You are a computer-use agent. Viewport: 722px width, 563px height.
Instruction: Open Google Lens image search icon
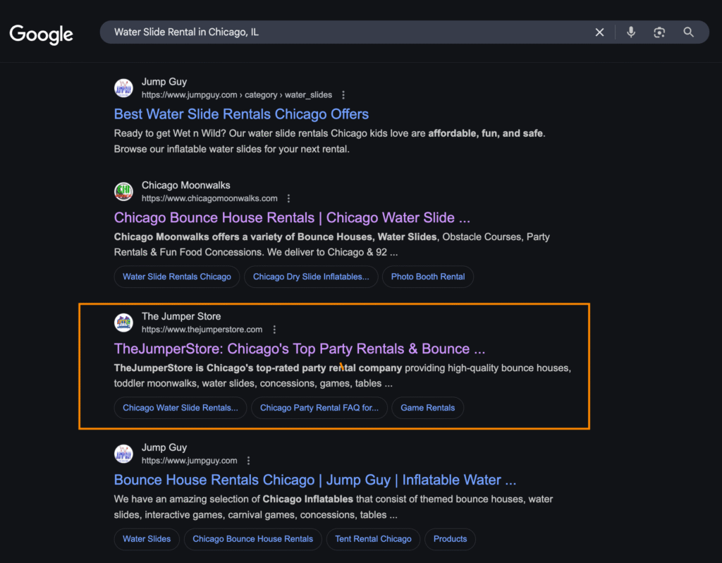(x=659, y=32)
